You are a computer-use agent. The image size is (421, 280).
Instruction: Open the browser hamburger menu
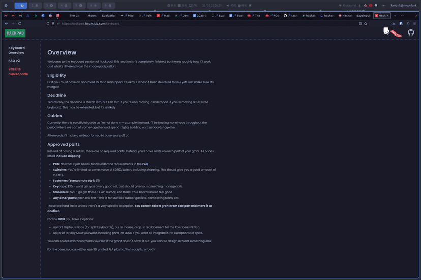click(x=415, y=23)
